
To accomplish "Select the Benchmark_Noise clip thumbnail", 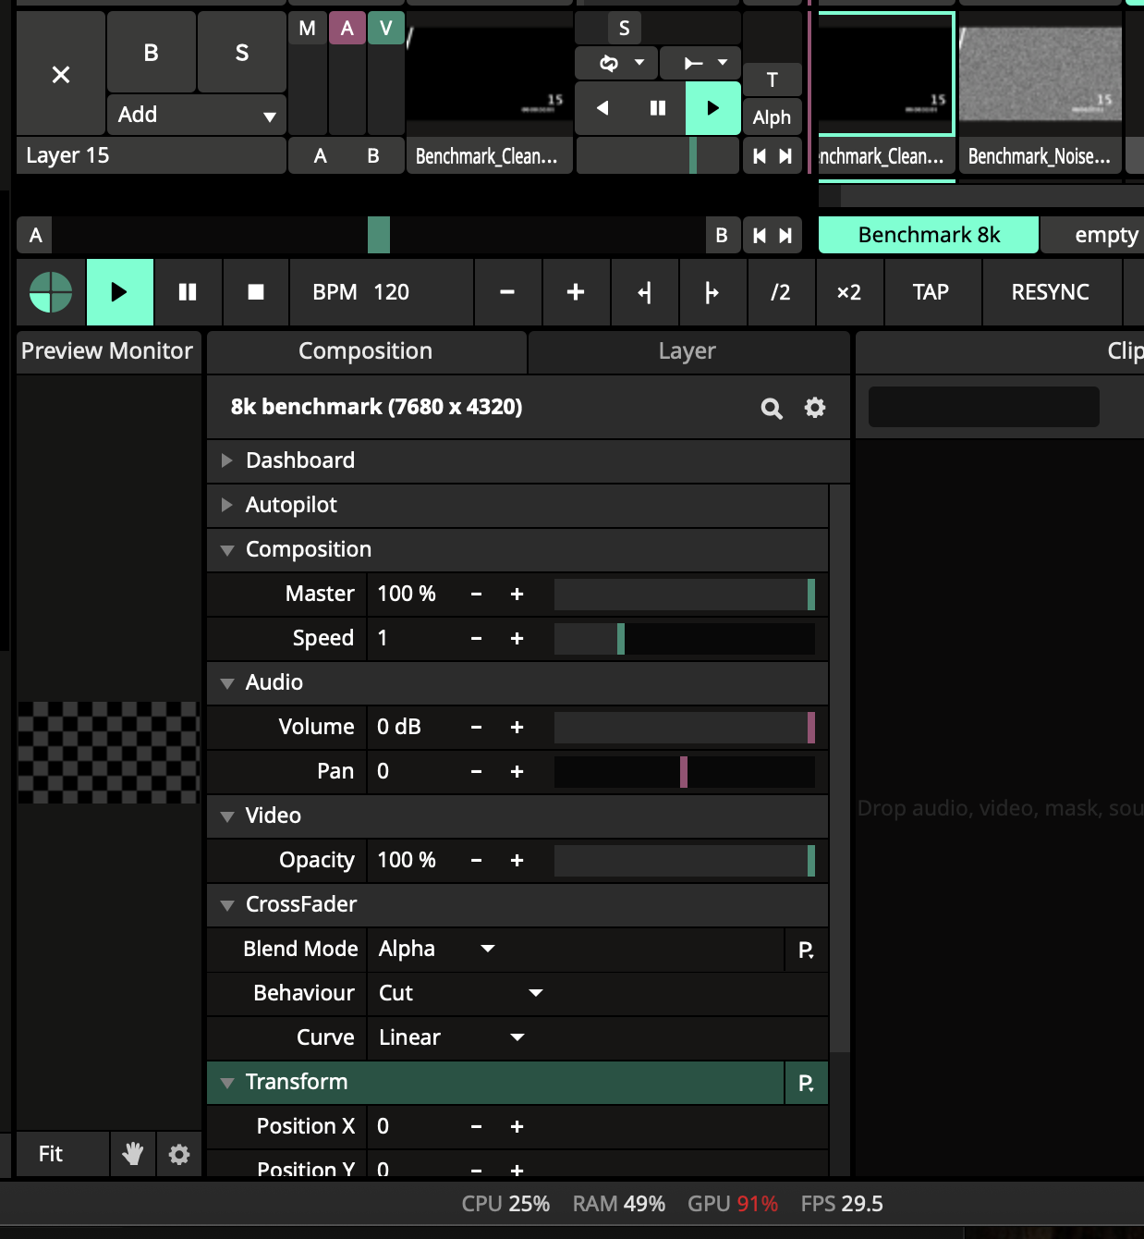I will click(1040, 76).
